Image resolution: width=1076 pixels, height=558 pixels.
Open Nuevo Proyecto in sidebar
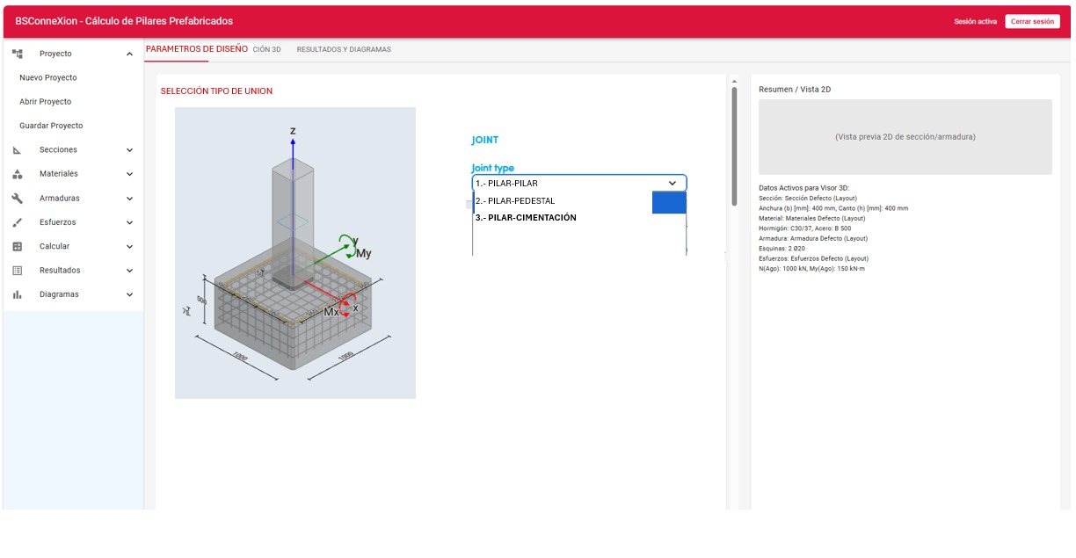(x=48, y=78)
